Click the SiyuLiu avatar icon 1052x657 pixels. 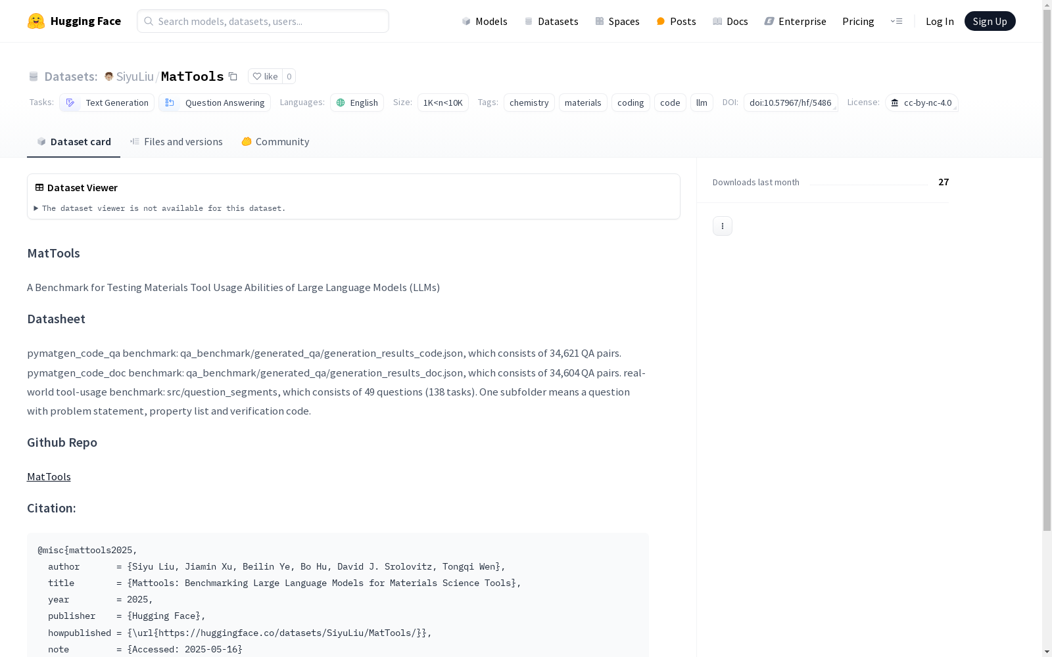[x=109, y=76]
